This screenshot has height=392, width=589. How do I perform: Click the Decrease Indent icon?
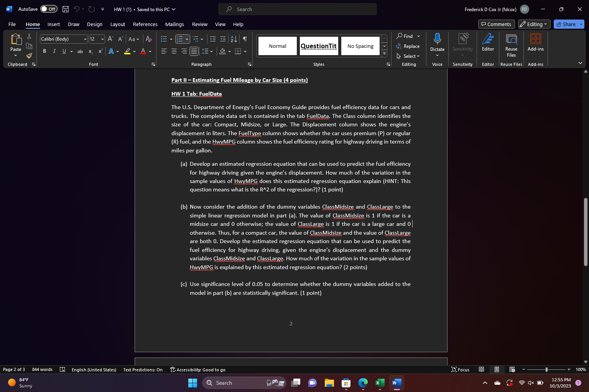coord(213,39)
